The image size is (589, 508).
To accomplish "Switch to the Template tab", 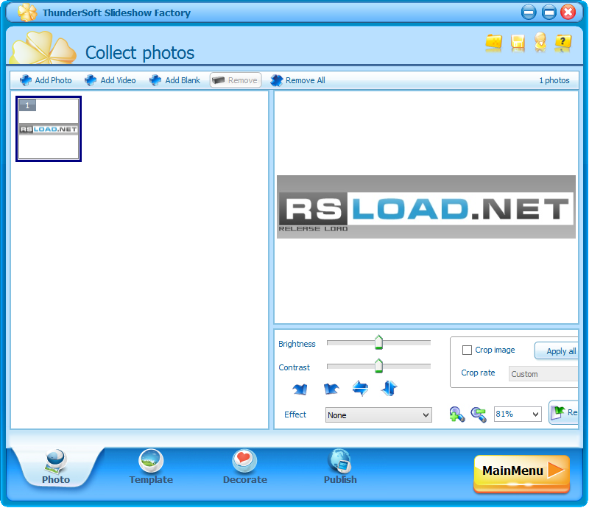I will point(151,467).
